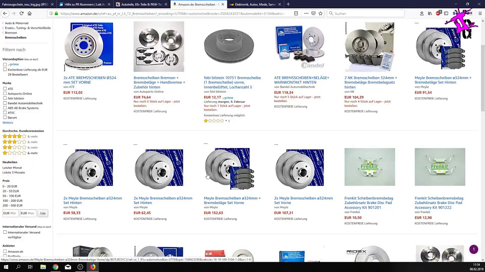Image resolution: width=485 pixels, height=272 pixels.
Task: Click the Los price filter button
Action: pyautogui.click(x=43, y=213)
